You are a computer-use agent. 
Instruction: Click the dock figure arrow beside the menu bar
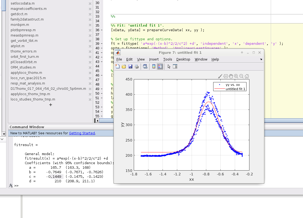coord(261,59)
